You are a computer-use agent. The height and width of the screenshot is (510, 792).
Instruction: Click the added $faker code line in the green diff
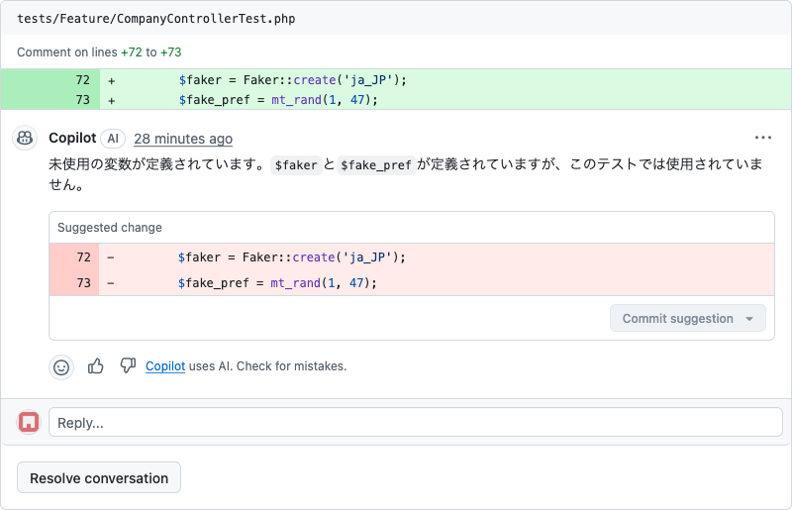(x=292, y=80)
